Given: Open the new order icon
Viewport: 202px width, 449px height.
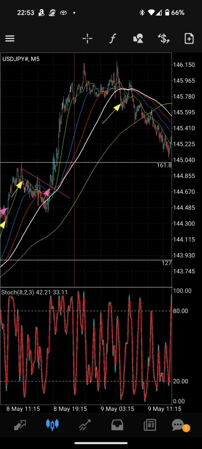Looking at the screenshot, I should click(189, 39).
